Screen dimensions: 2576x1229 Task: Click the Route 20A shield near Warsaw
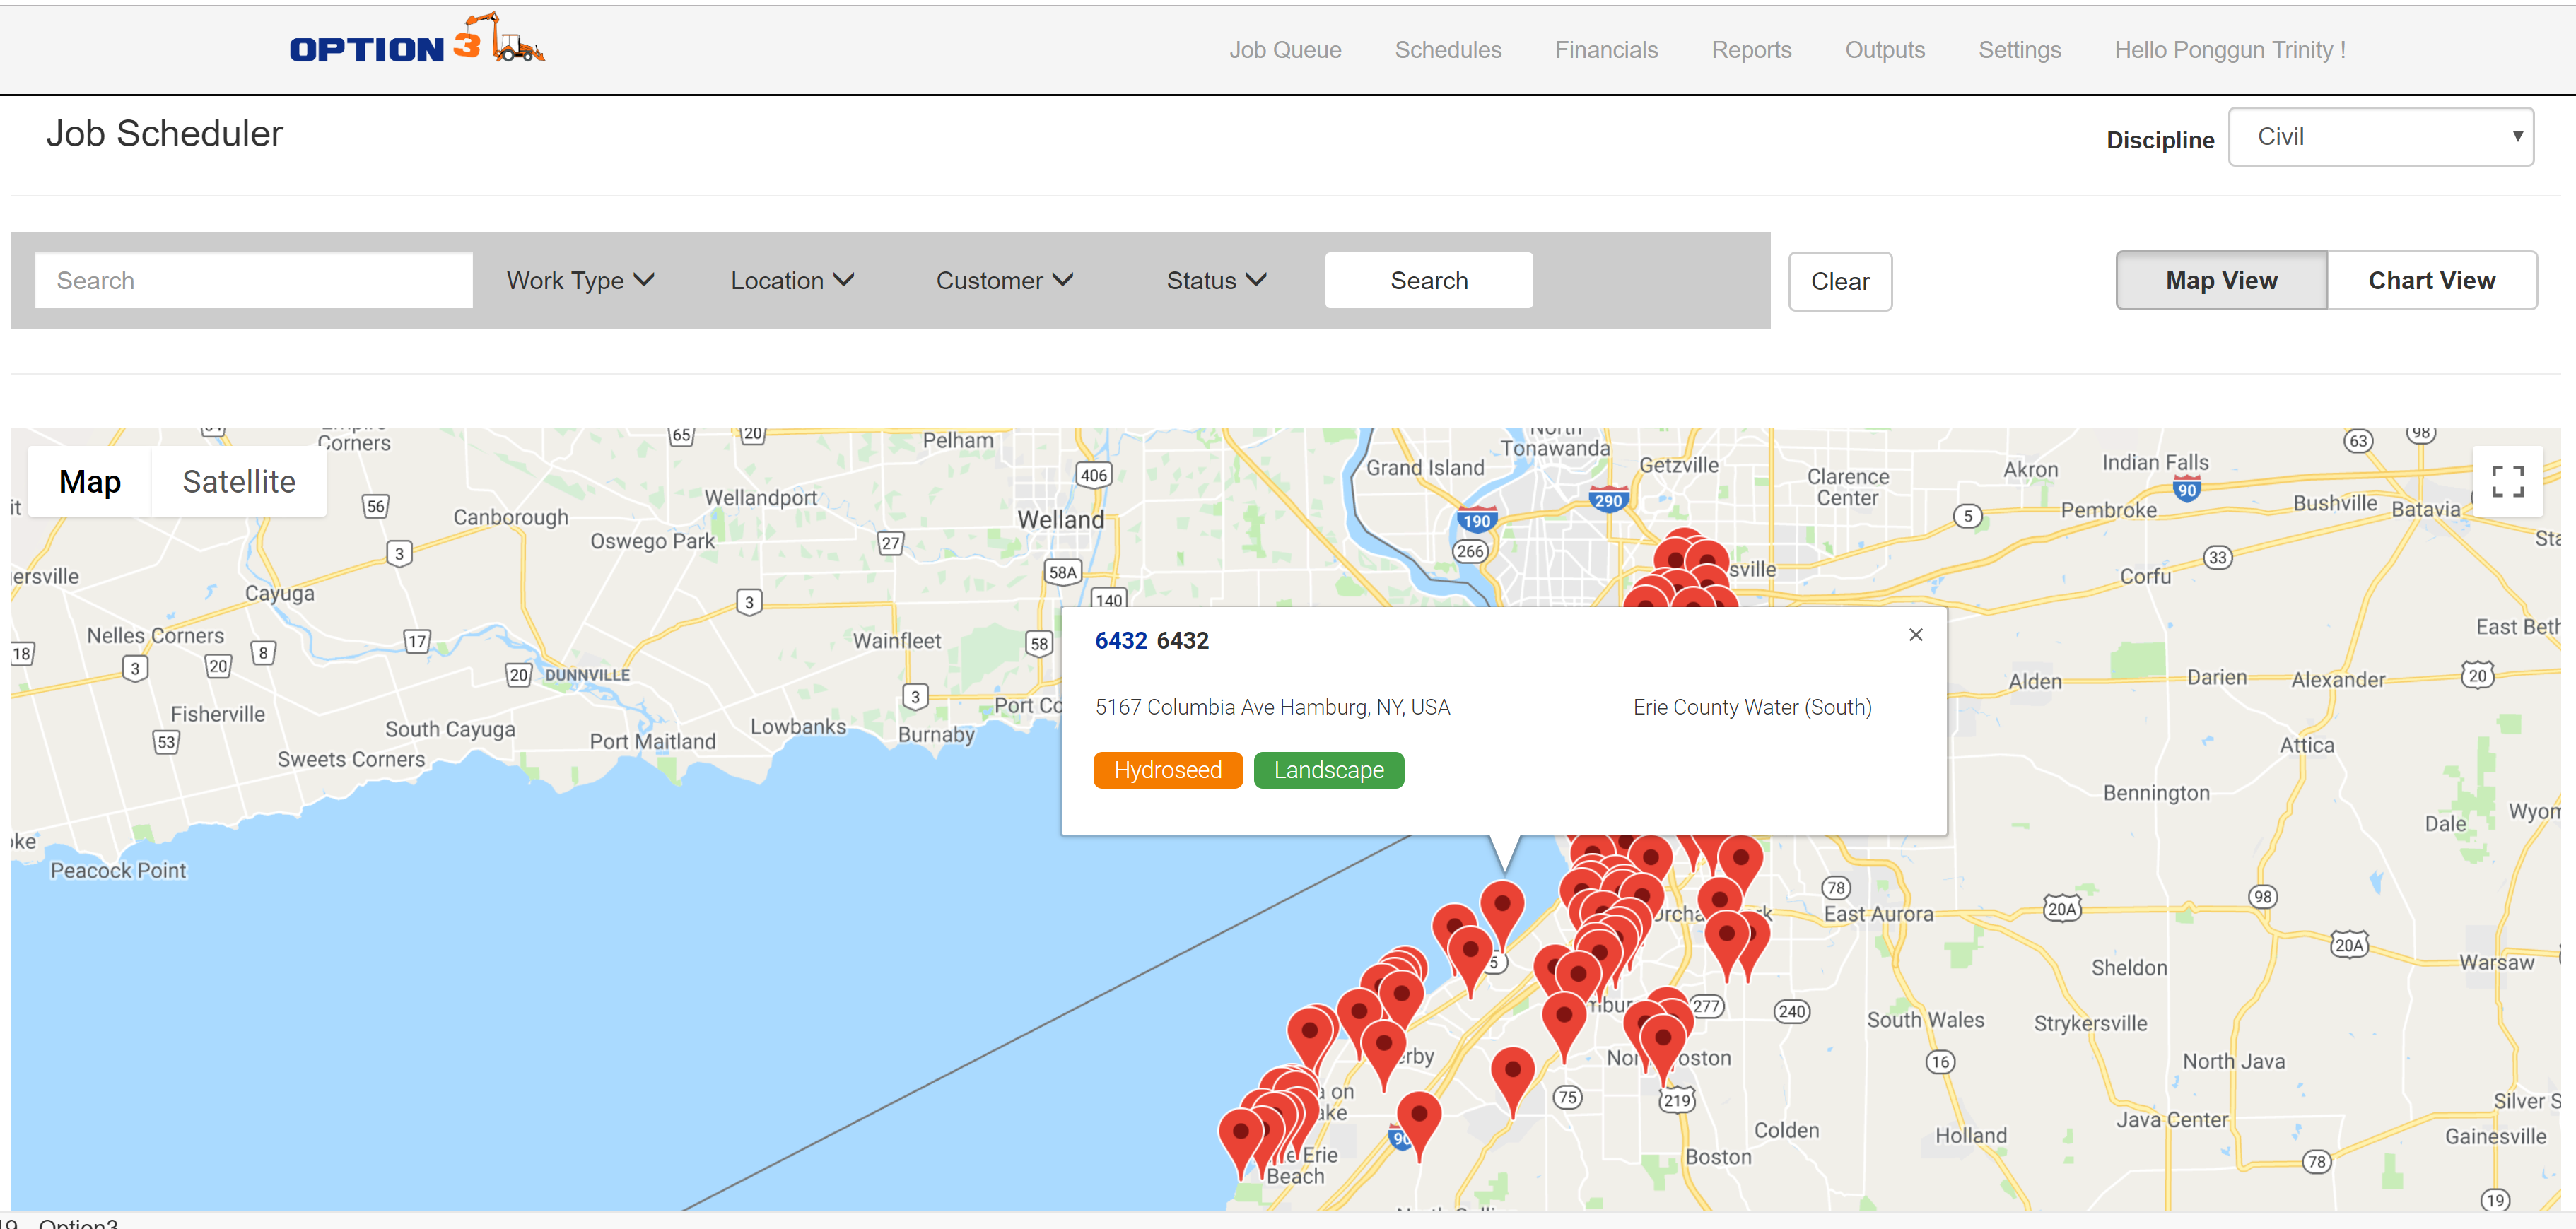pos(2349,945)
